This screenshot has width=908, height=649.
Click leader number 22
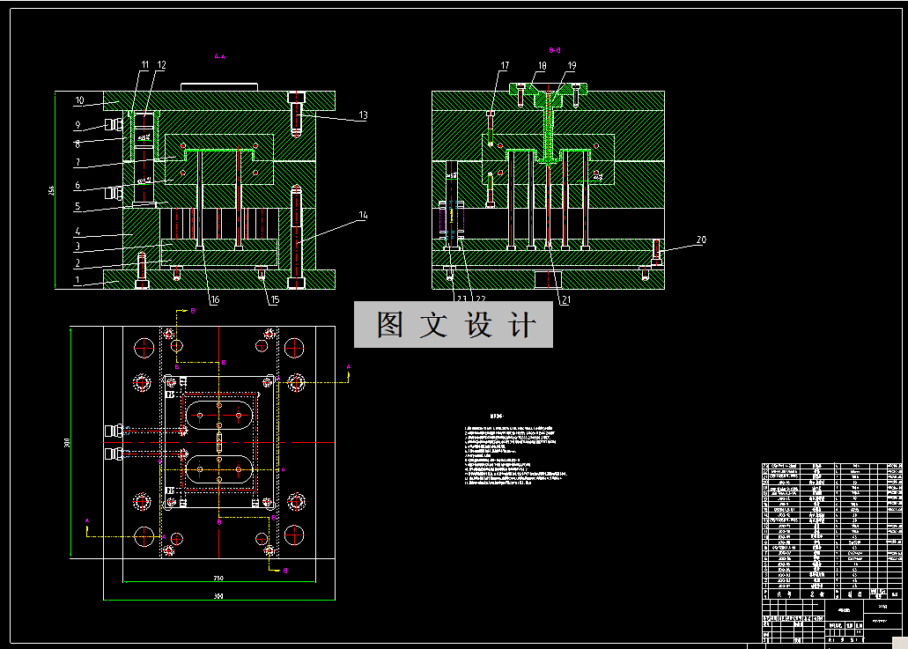point(481,299)
